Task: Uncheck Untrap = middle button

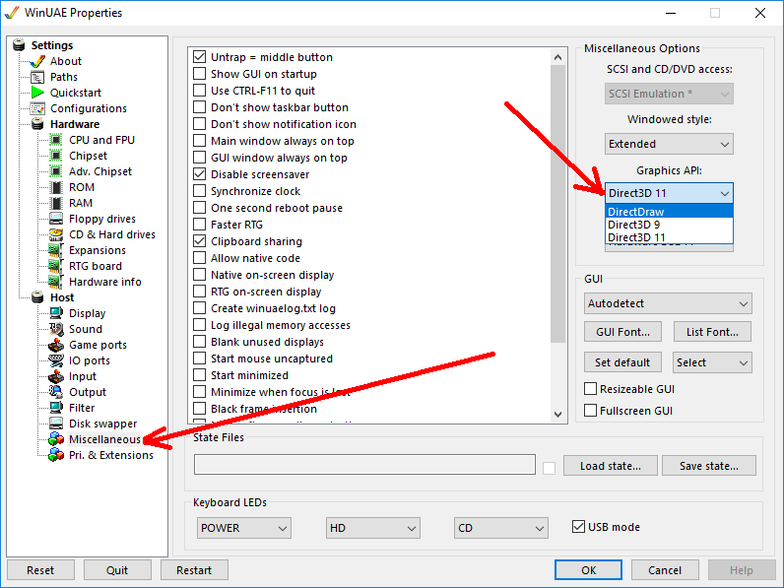Action: coord(200,57)
